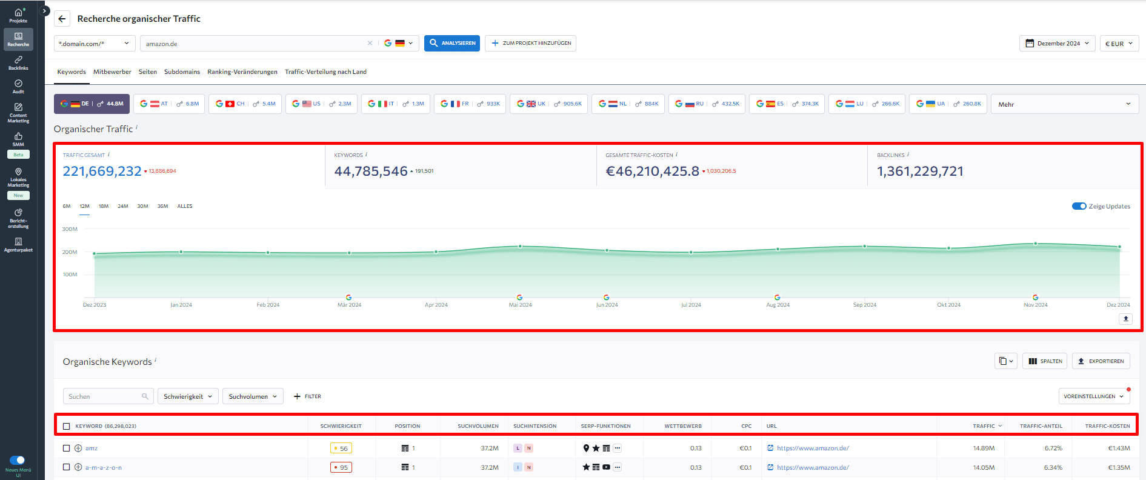Open Projekte in the sidebar

[x=18, y=16]
